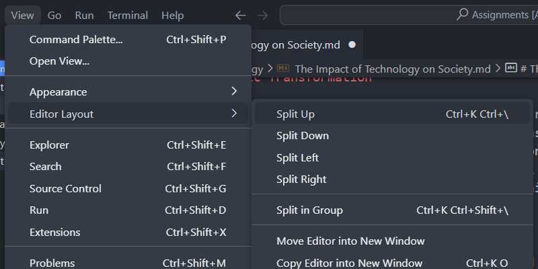Screen dimensions: 538x269
Task: Show the Extensions view from menu
Action: point(55,232)
